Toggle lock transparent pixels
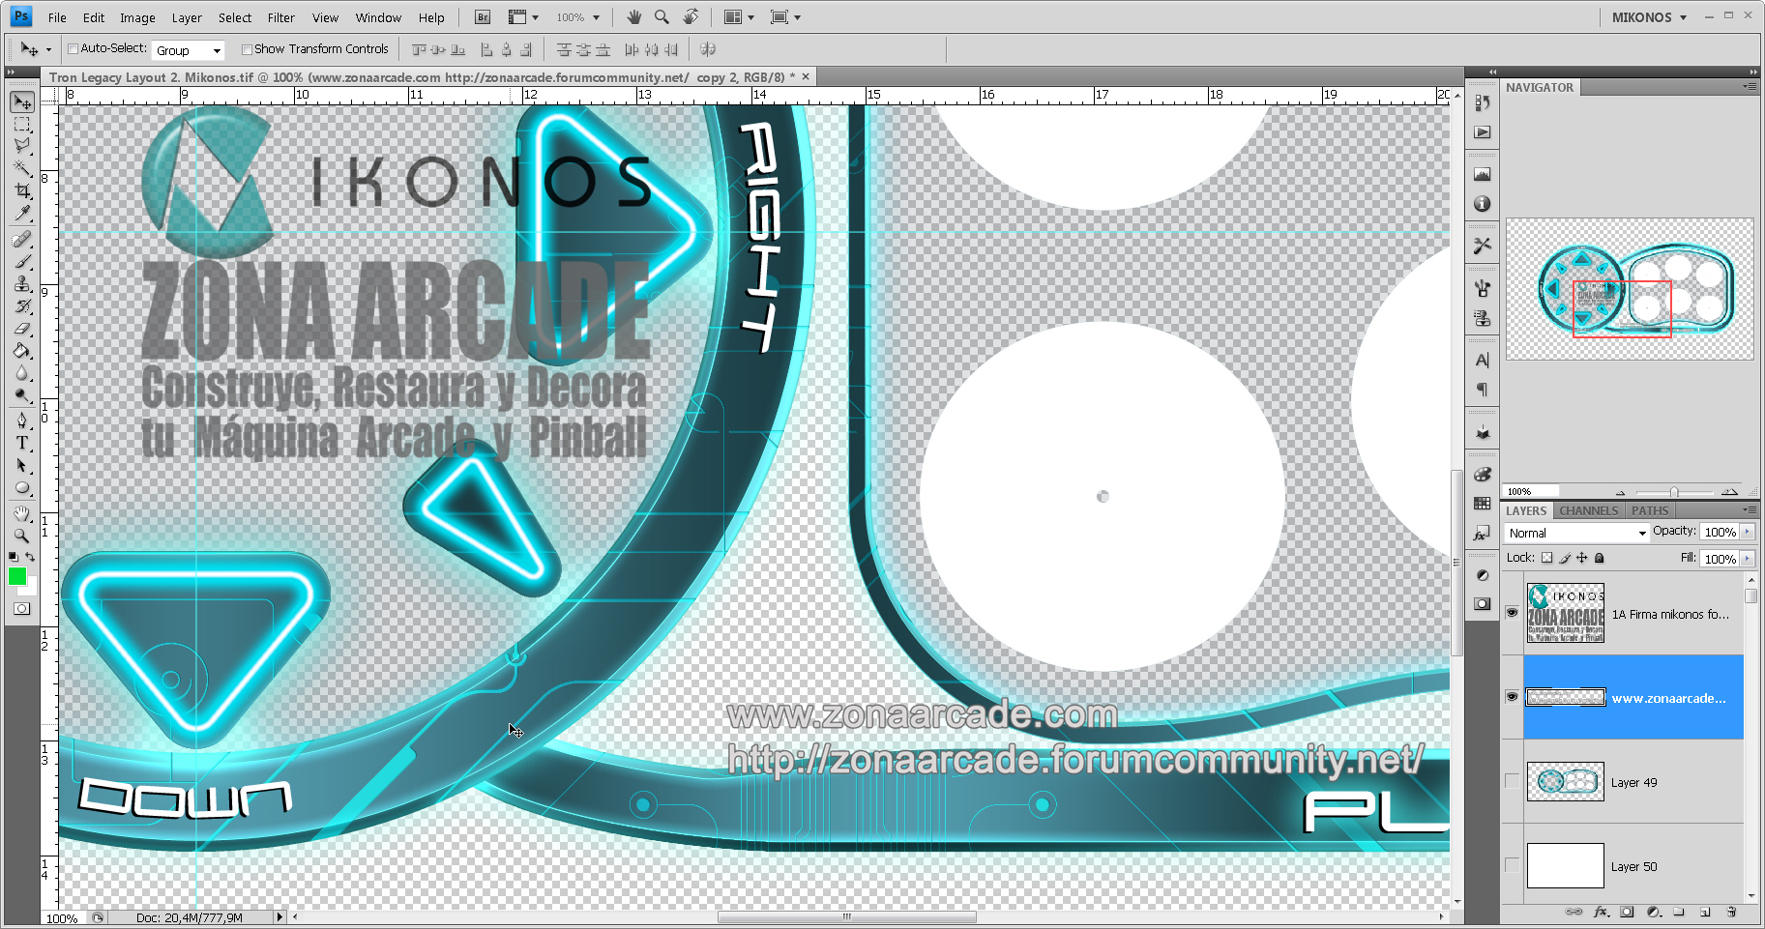Screen dimensions: 1765x929 [x=1546, y=558]
